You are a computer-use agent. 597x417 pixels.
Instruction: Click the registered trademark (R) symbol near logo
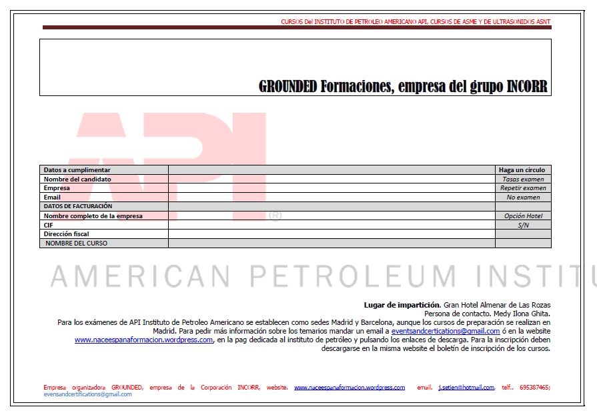[x=275, y=215]
